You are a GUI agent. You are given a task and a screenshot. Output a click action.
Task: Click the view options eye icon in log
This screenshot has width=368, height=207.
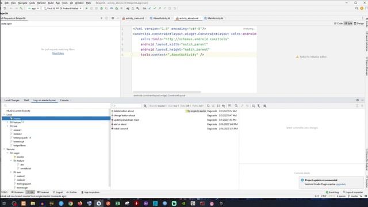pos(224,106)
